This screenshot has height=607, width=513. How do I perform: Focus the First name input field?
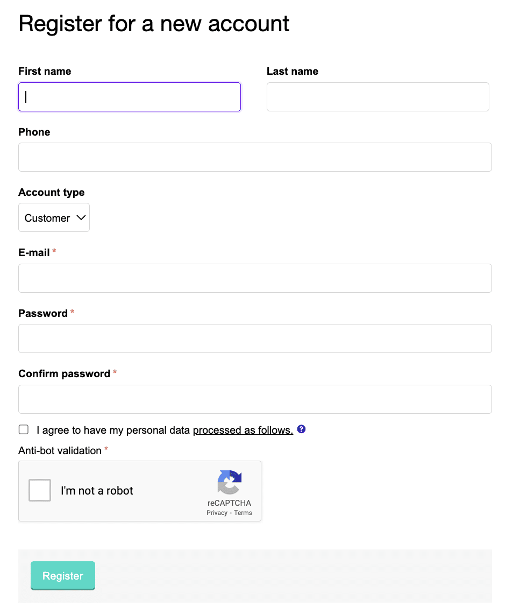point(130,97)
